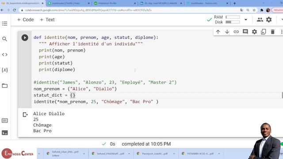Click the nom_prenom Alice Diallo line
The height and width of the screenshot is (159, 283).
coord(75,89)
